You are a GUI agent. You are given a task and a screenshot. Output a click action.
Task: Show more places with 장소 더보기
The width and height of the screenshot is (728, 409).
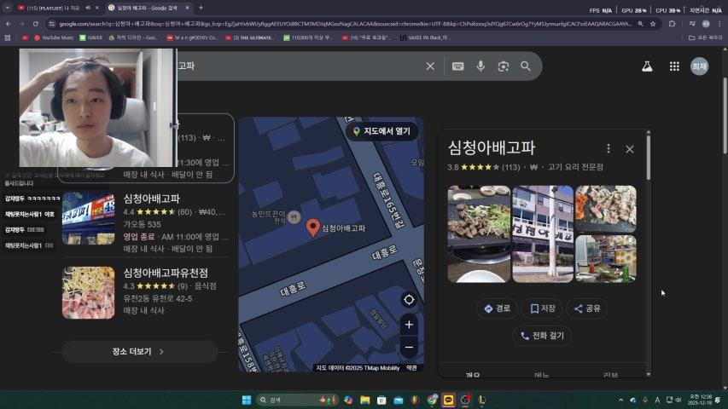[140, 352]
